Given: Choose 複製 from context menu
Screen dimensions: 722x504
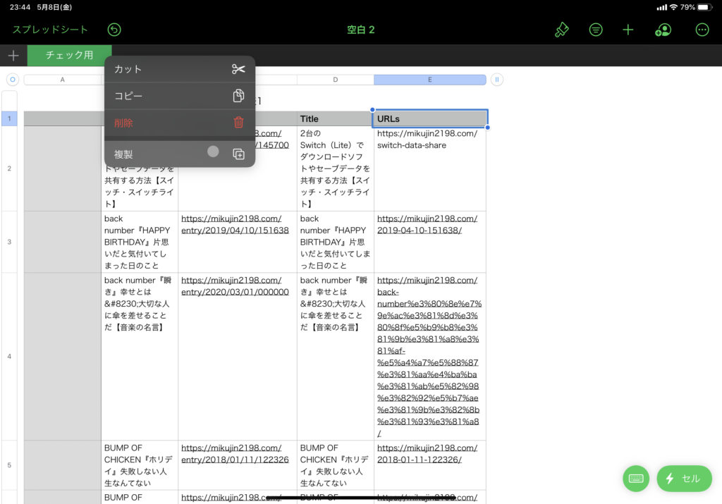Looking at the screenshot, I should (180, 154).
